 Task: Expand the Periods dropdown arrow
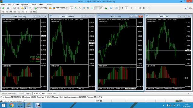pos(113,8)
